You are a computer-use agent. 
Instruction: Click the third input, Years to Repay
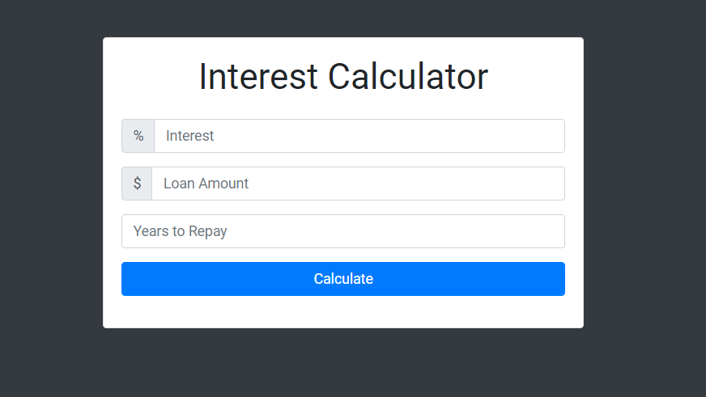click(x=342, y=231)
